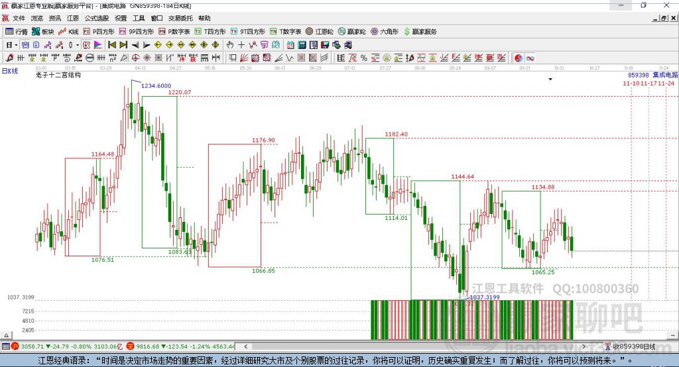Toggle the red-blue tai chi button
This screenshot has width=679, height=367.
(x=519, y=58)
